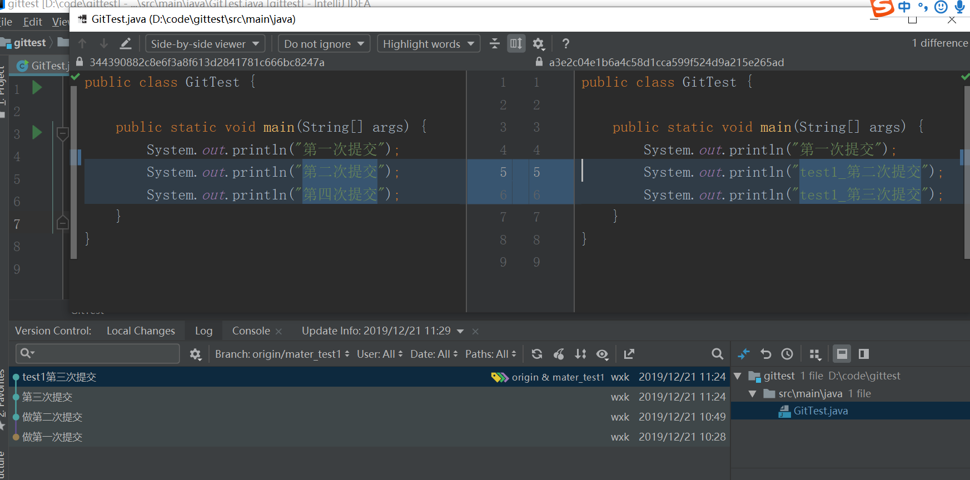970x480 pixels.
Task: Collapse the gittest tree node
Action: pos(738,376)
